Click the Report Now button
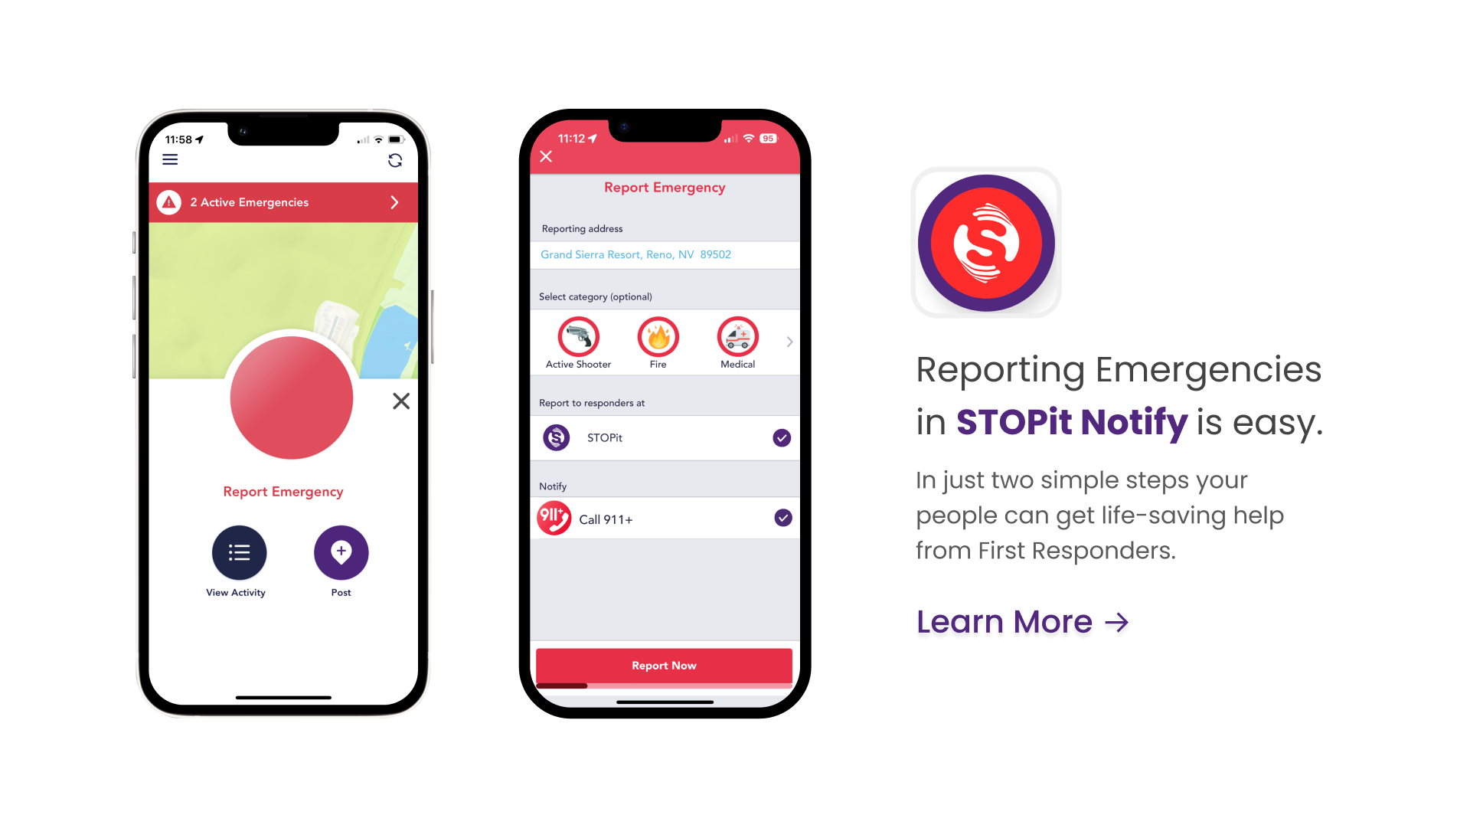The width and height of the screenshot is (1470, 828). click(662, 664)
